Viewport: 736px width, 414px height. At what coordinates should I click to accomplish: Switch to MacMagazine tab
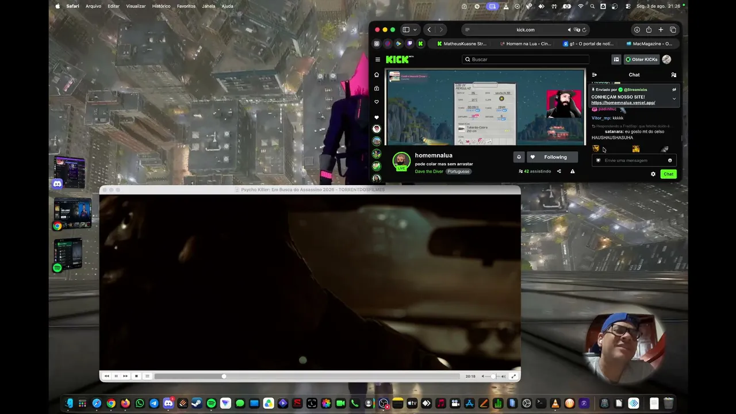649,44
